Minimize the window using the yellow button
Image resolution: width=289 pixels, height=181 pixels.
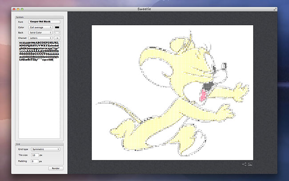(x=18, y=8)
